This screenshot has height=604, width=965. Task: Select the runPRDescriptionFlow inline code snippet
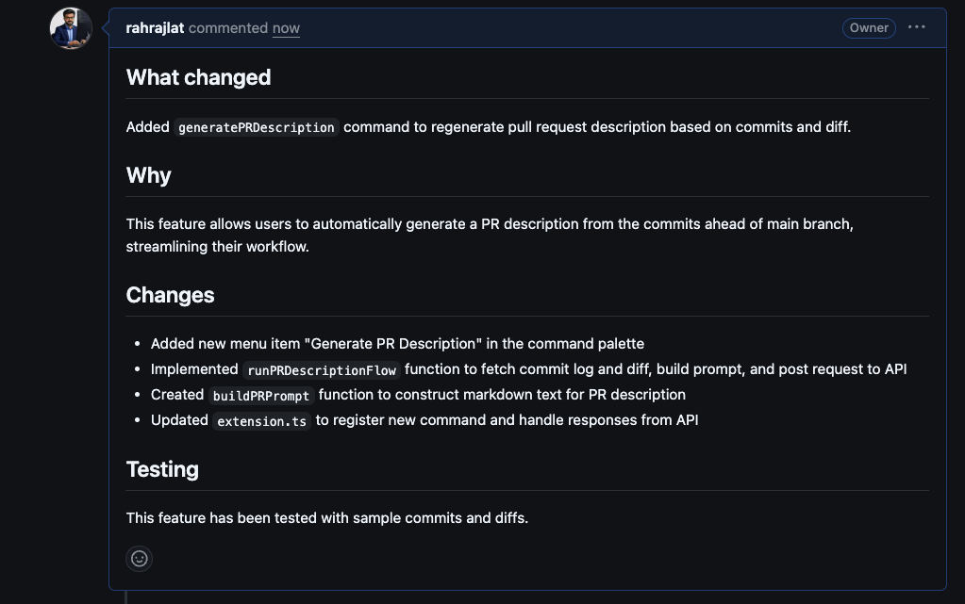click(321, 369)
